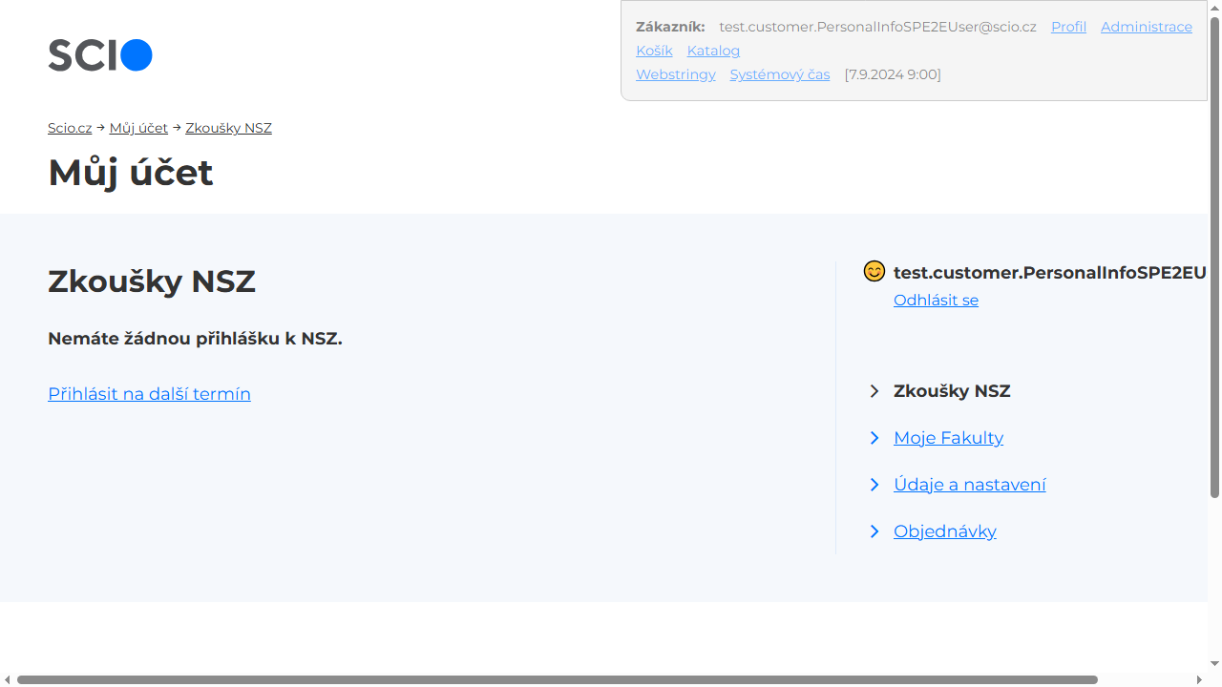This screenshot has height=687, width=1222.
Task: Click the Zkoušky NSZ breadcrumb link
Action: 228,128
